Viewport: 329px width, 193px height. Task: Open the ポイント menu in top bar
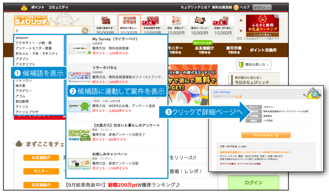click(38, 7)
